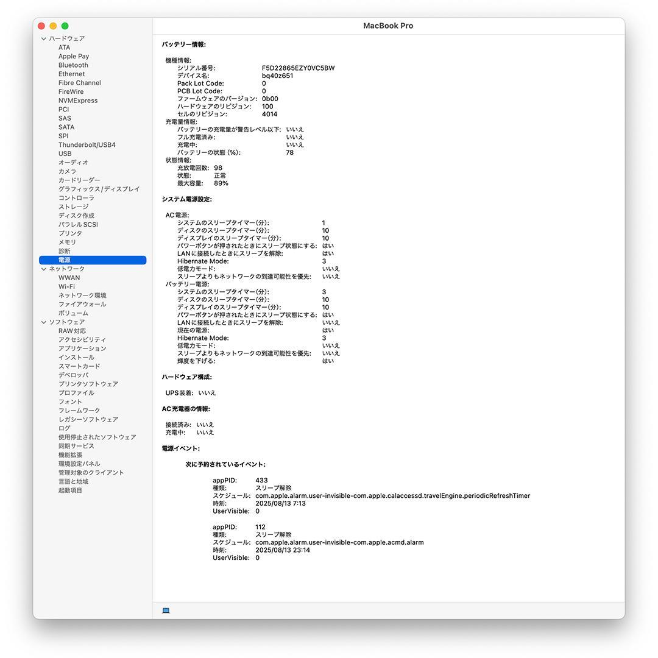Viewport: 658px width, 658px height.
Task: Collapse the ネットワーク section
Action: 44,269
